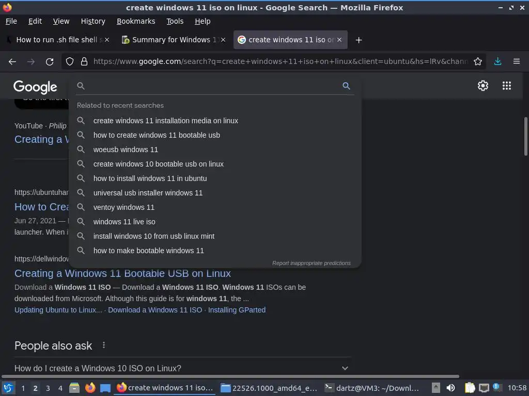This screenshot has height=396, width=529.
Task: Launch Firefox from the taskbar launcher
Action: 90,388
